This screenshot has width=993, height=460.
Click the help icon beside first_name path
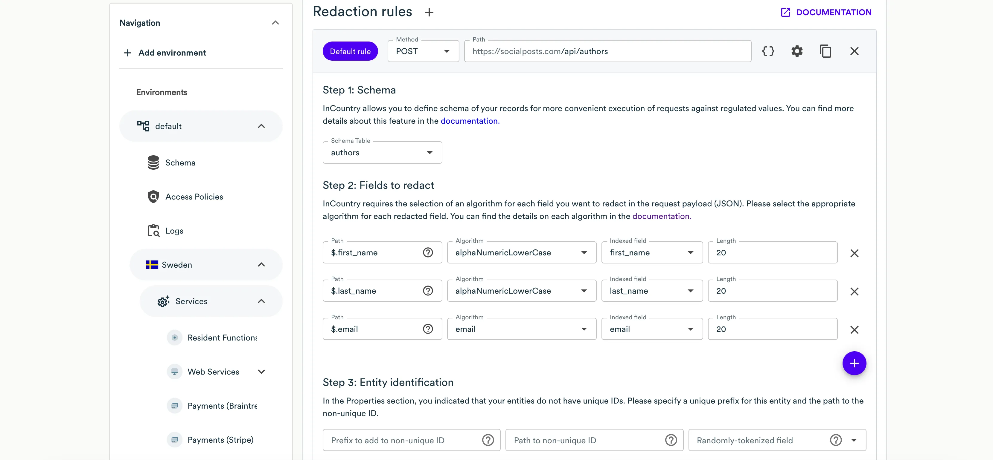(x=428, y=252)
